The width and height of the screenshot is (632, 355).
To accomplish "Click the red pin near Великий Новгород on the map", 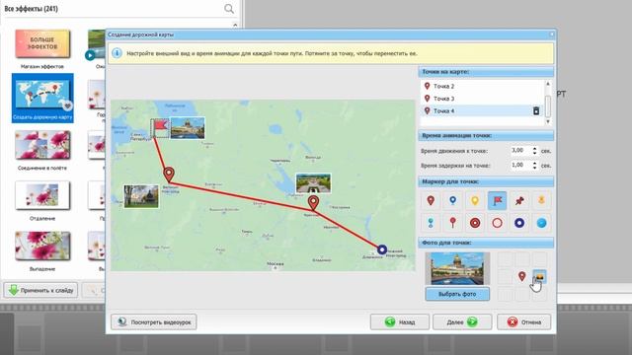I will 169,175.
